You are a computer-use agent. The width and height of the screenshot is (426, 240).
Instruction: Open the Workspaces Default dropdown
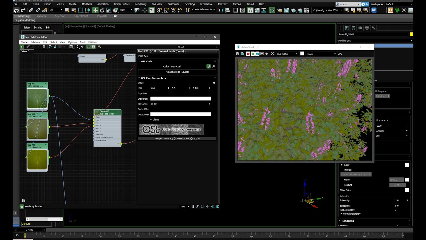(399, 4)
